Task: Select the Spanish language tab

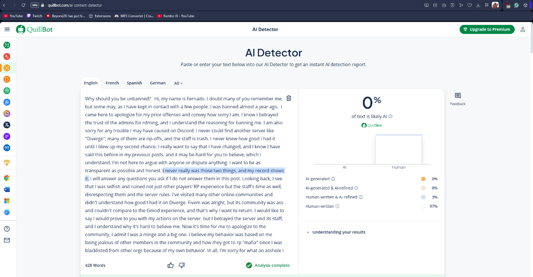Action: pyautogui.click(x=134, y=83)
